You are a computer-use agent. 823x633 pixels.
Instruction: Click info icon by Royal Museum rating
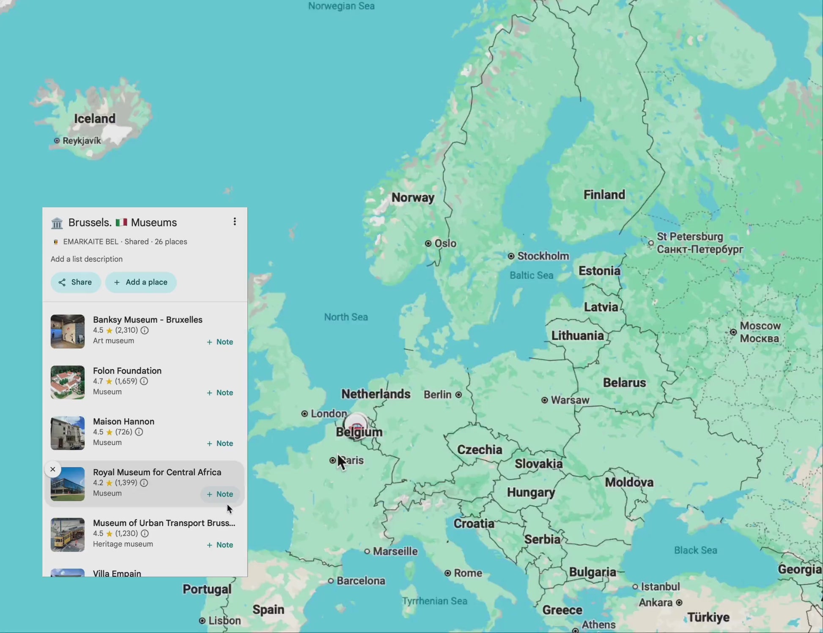tap(144, 482)
